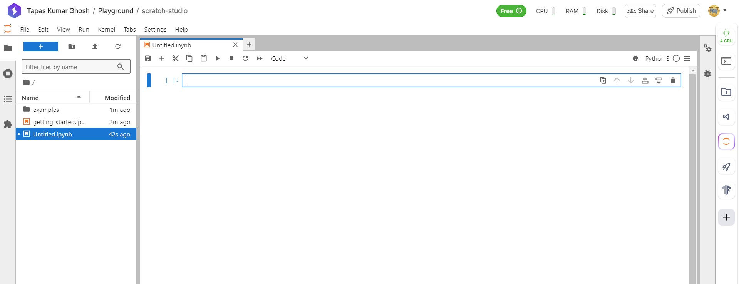The width and height of the screenshot is (739, 284).
Task: Open the Kernel menu
Action: coord(107,29)
